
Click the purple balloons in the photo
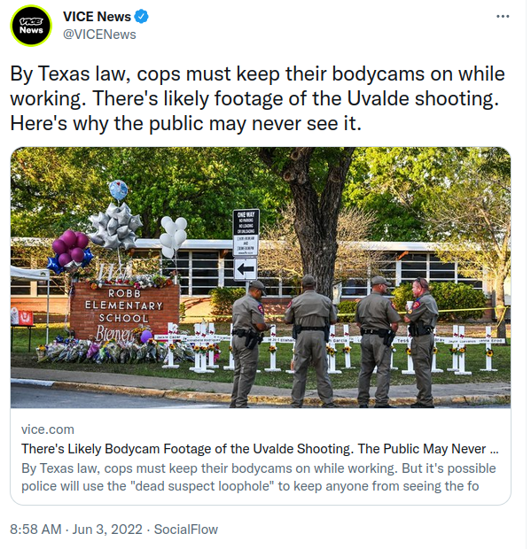(x=71, y=245)
